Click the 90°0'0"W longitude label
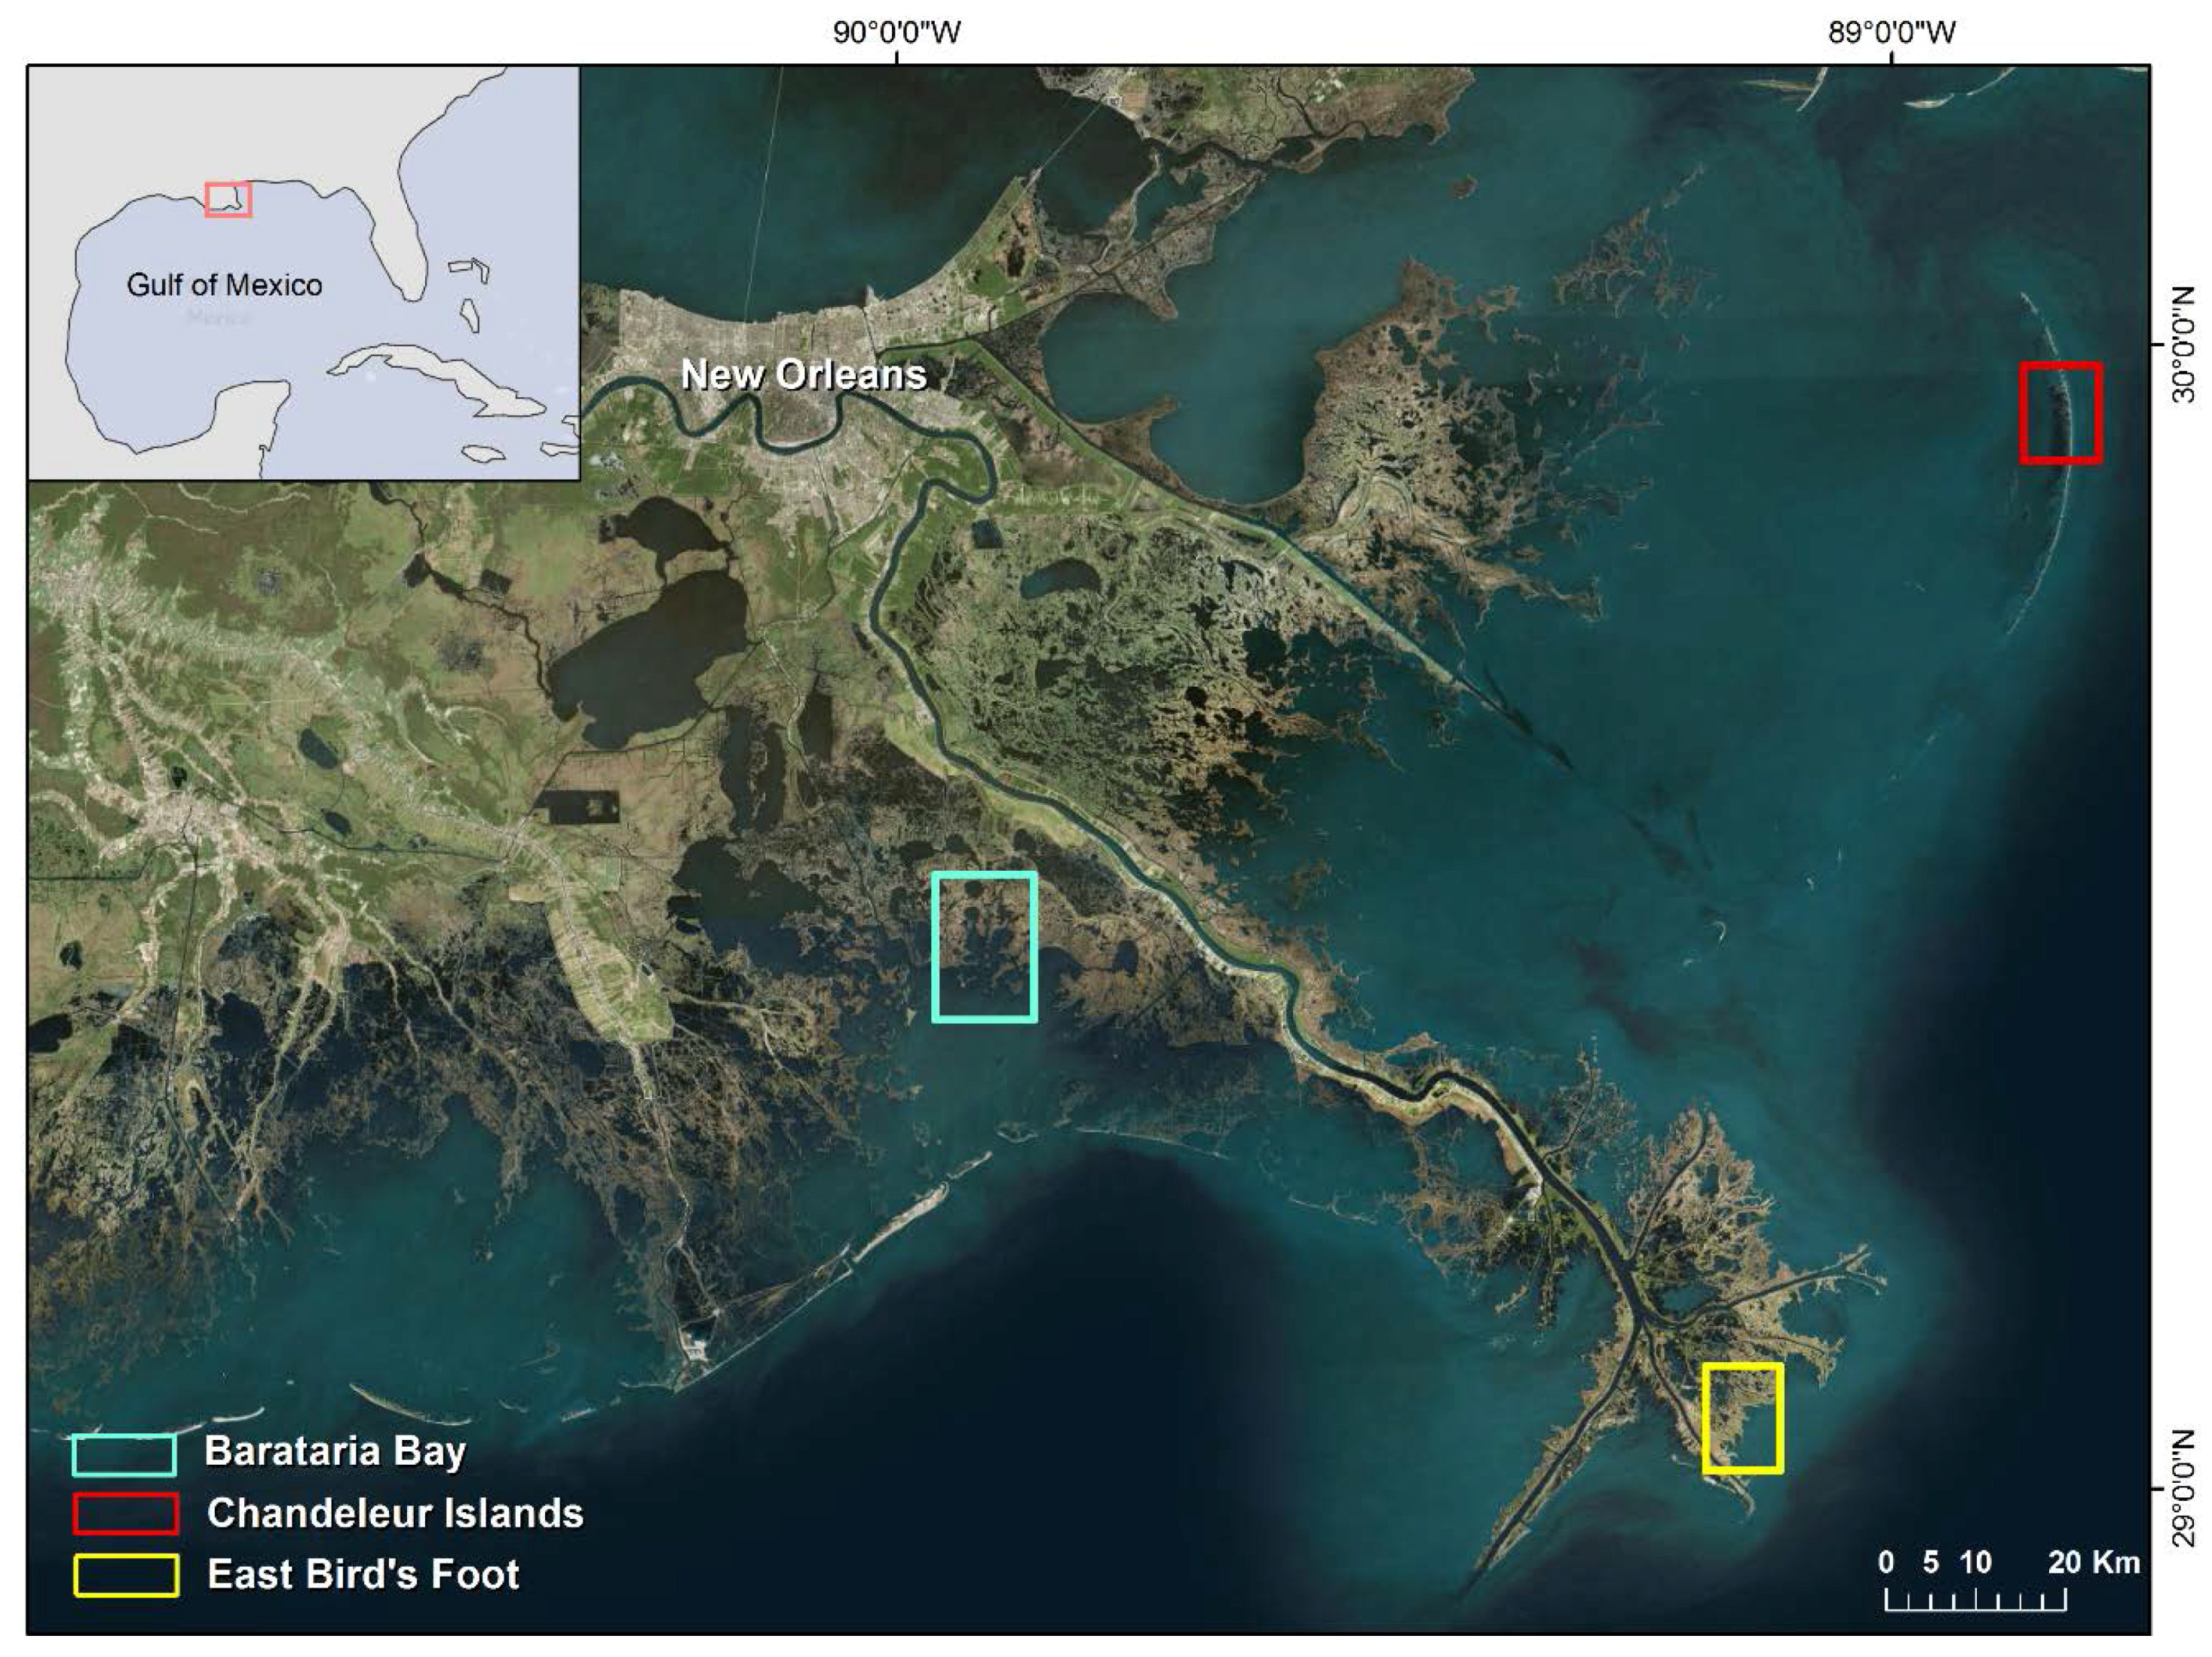Screen dimensions: 2212x1657 tap(897, 32)
